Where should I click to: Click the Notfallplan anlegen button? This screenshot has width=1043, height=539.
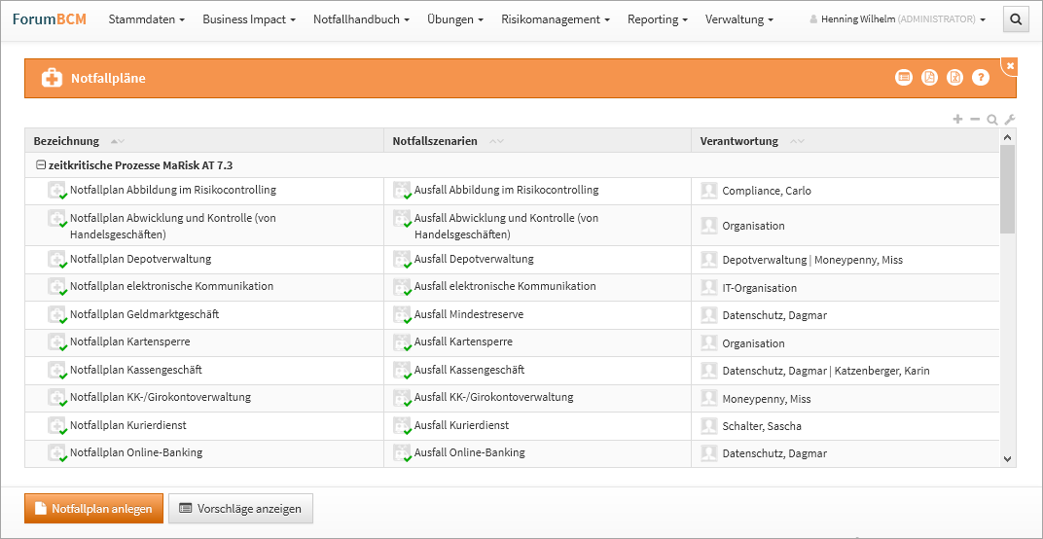[94, 508]
